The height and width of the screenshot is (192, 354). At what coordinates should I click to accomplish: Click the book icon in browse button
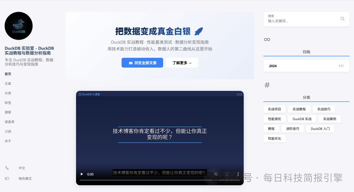point(130,63)
